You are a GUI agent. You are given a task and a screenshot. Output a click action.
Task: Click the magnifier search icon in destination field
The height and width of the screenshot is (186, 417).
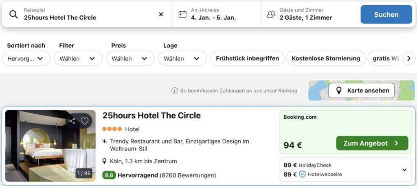13,14
